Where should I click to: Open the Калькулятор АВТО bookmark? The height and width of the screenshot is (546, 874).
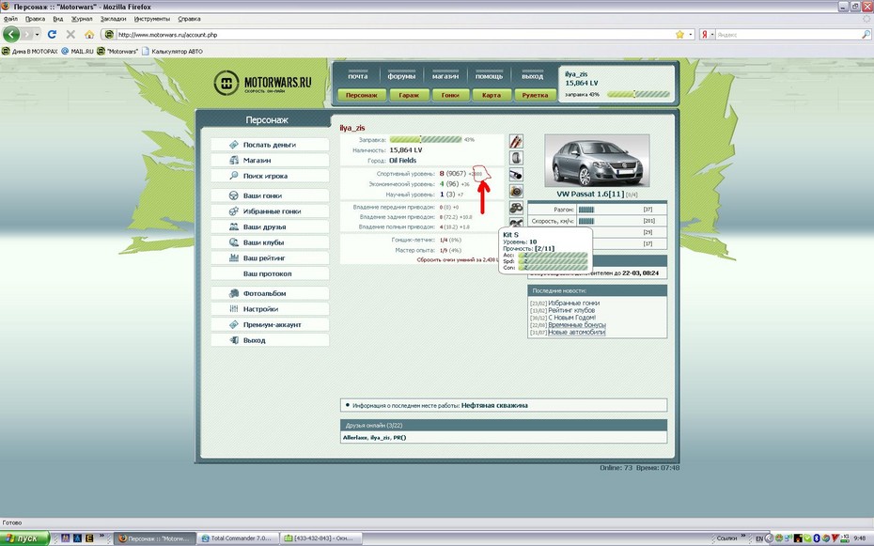pyautogui.click(x=172, y=52)
